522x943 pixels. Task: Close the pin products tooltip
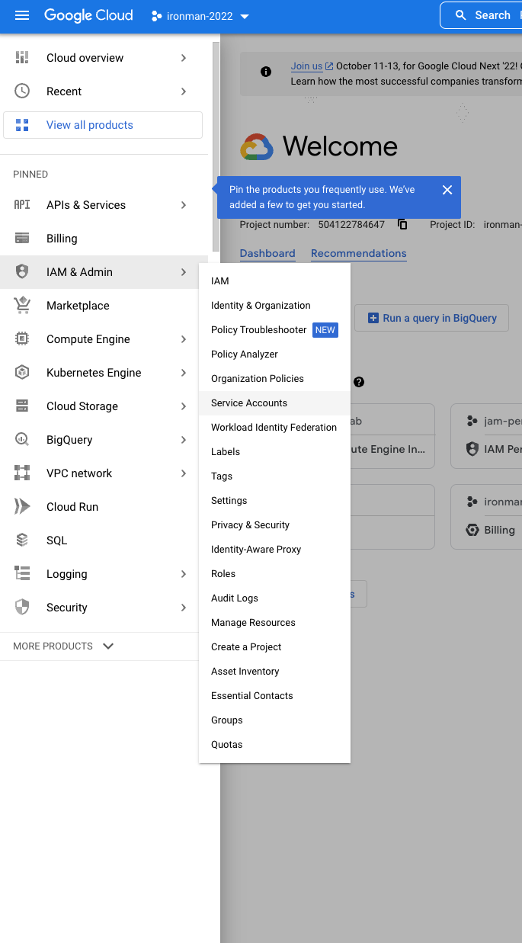tap(447, 190)
